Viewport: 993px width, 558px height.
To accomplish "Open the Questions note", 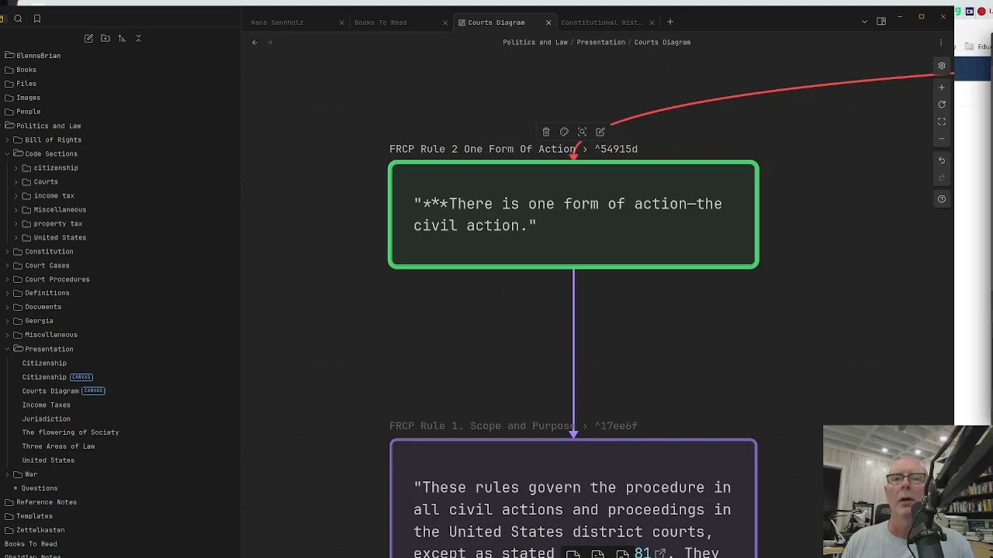I will [x=39, y=488].
